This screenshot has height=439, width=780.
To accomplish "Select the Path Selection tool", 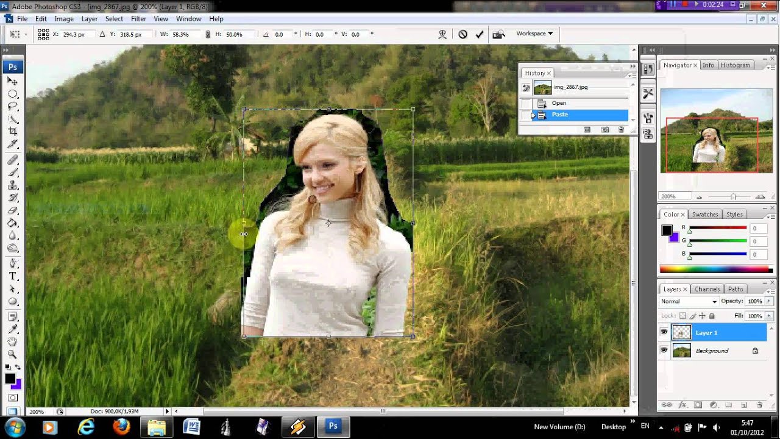I will coord(13,289).
